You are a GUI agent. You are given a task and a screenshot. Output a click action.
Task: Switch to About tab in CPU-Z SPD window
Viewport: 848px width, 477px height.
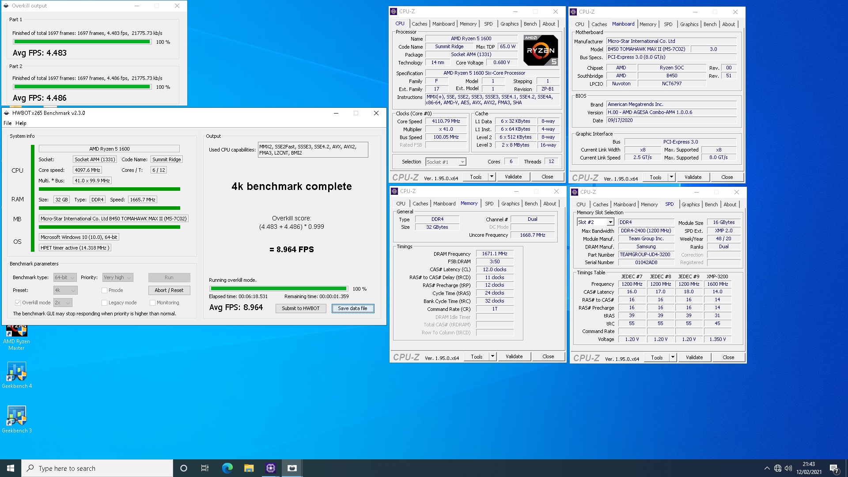click(730, 204)
